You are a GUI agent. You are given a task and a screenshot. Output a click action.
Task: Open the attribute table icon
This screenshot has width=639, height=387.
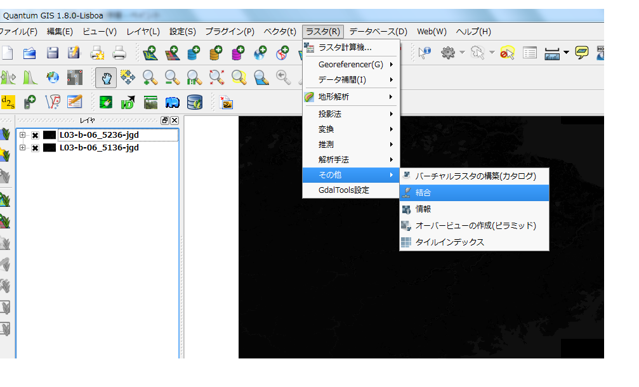click(x=530, y=53)
